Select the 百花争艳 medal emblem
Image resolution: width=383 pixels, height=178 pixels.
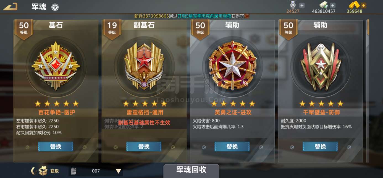[x=56, y=67]
